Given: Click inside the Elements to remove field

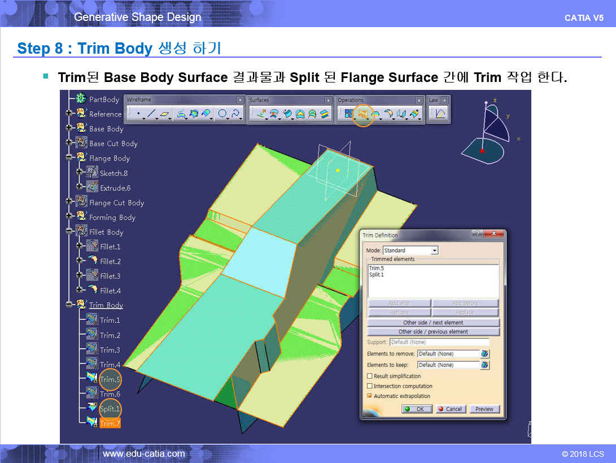Looking at the screenshot, I should [447, 354].
